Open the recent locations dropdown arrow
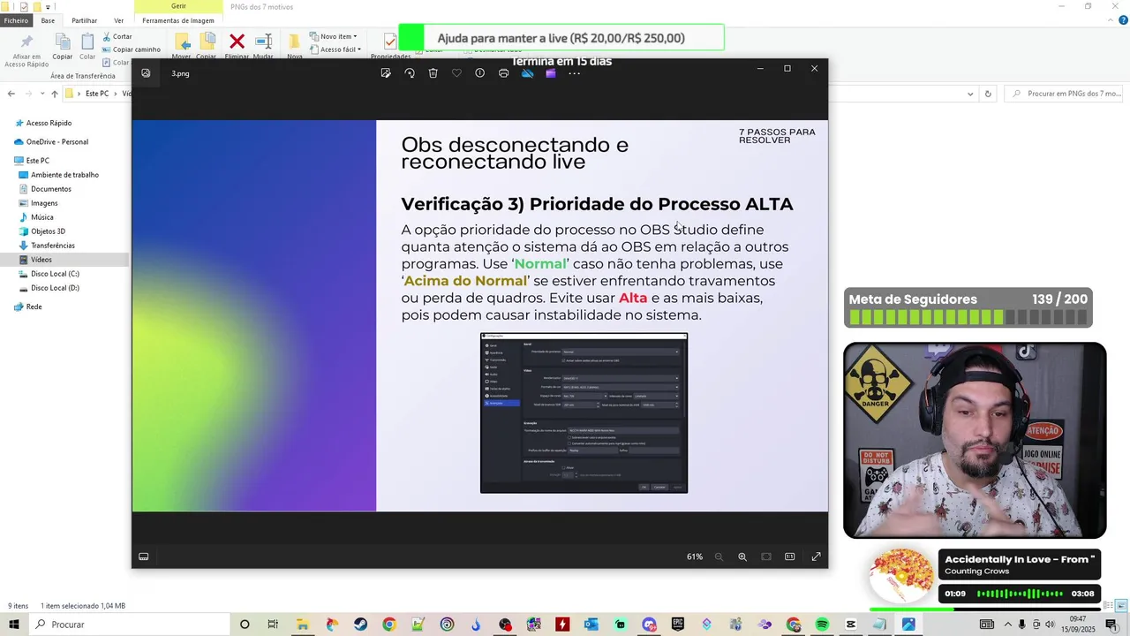The image size is (1130, 636). (x=42, y=94)
